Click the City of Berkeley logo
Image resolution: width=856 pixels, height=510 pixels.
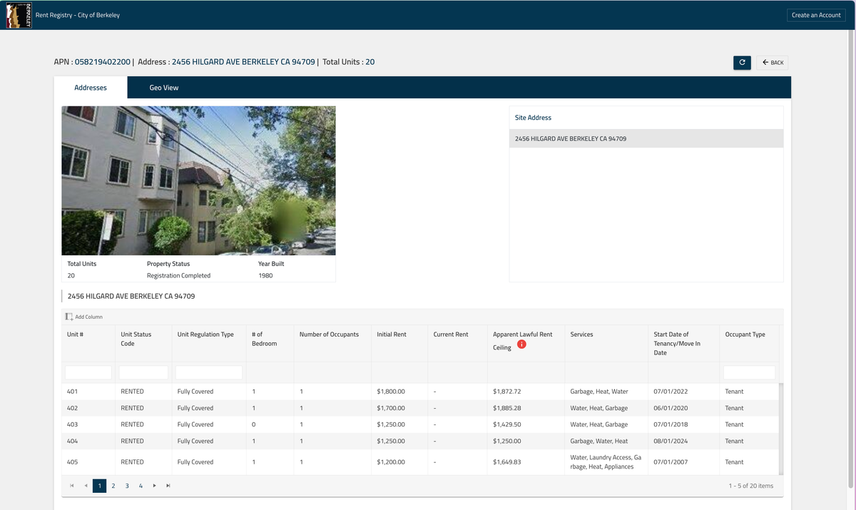pos(14,15)
